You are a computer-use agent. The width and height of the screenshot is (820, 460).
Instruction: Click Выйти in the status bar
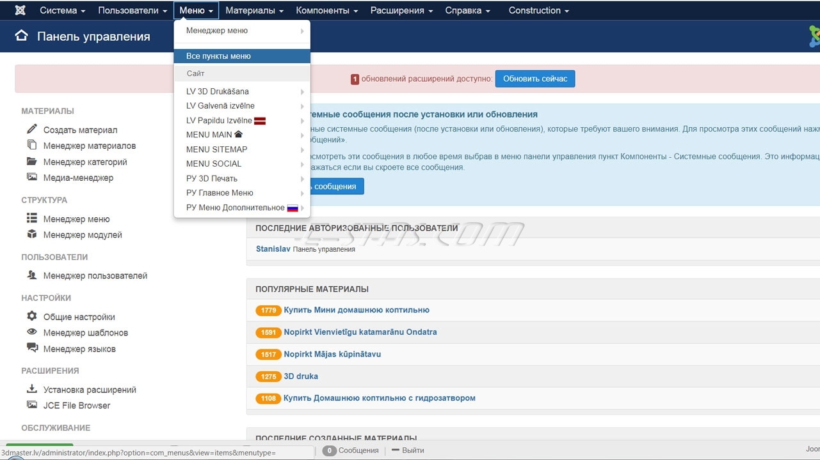coord(408,450)
